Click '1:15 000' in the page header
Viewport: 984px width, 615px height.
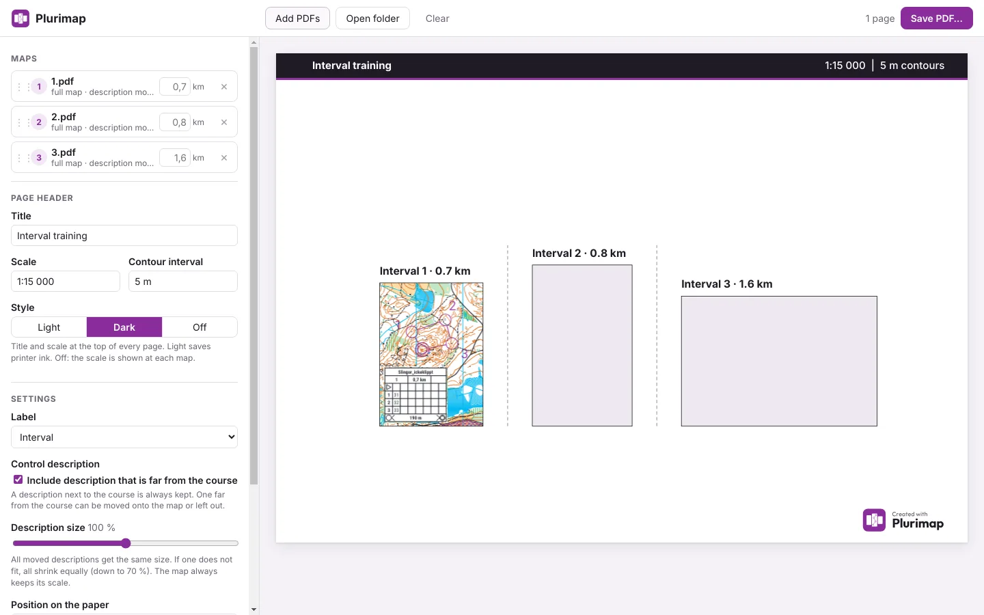pyautogui.click(x=845, y=66)
